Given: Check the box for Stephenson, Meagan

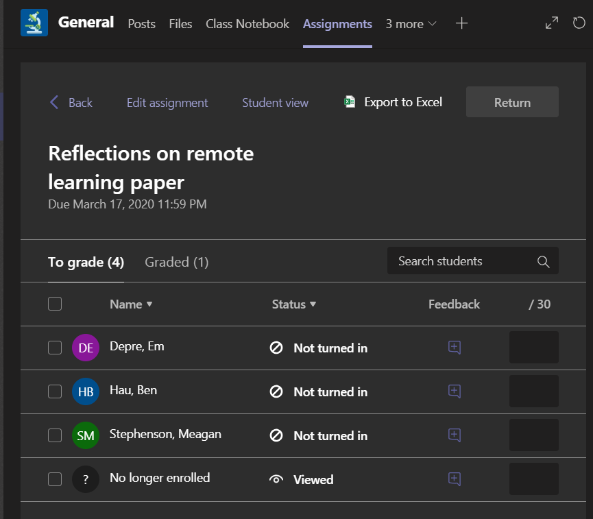Looking at the screenshot, I should 55,435.
